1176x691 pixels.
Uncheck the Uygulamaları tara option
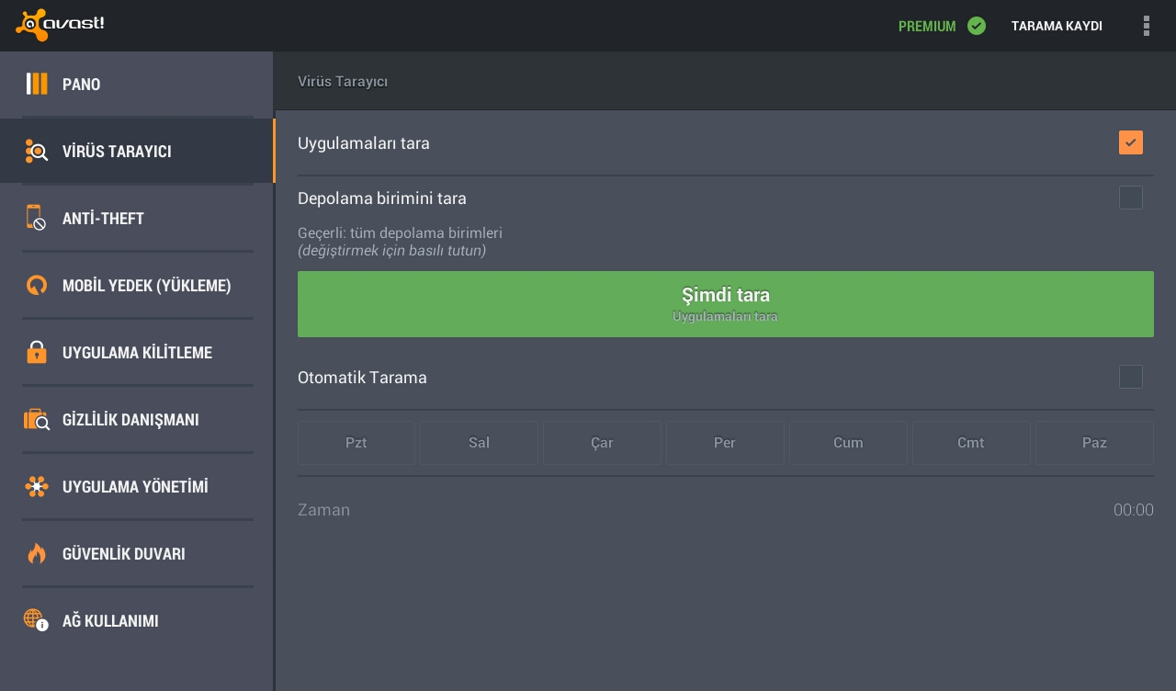(x=1131, y=142)
